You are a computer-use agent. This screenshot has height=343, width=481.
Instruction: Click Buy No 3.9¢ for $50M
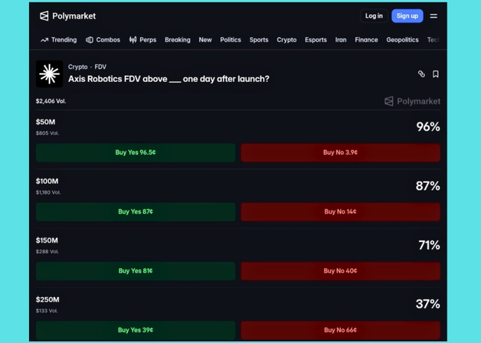tap(340, 153)
